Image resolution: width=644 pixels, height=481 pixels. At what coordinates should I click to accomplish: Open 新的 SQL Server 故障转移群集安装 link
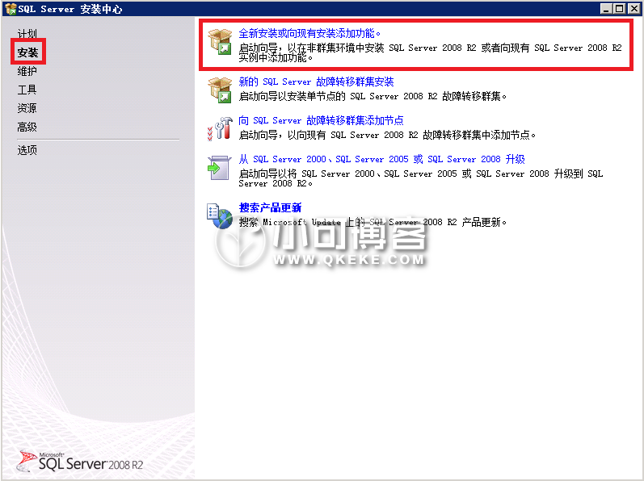tap(316, 82)
